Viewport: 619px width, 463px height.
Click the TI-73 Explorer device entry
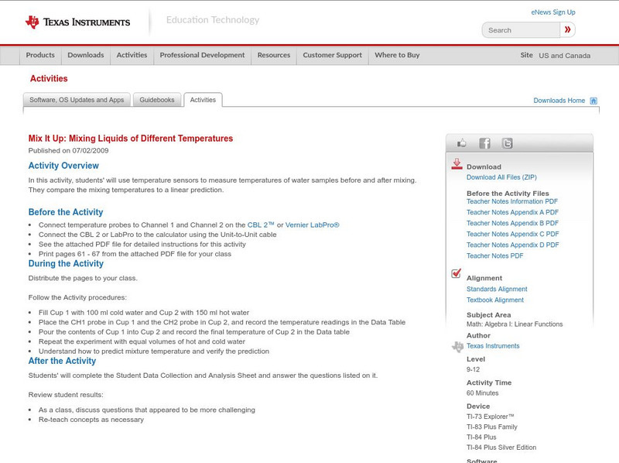click(491, 417)
